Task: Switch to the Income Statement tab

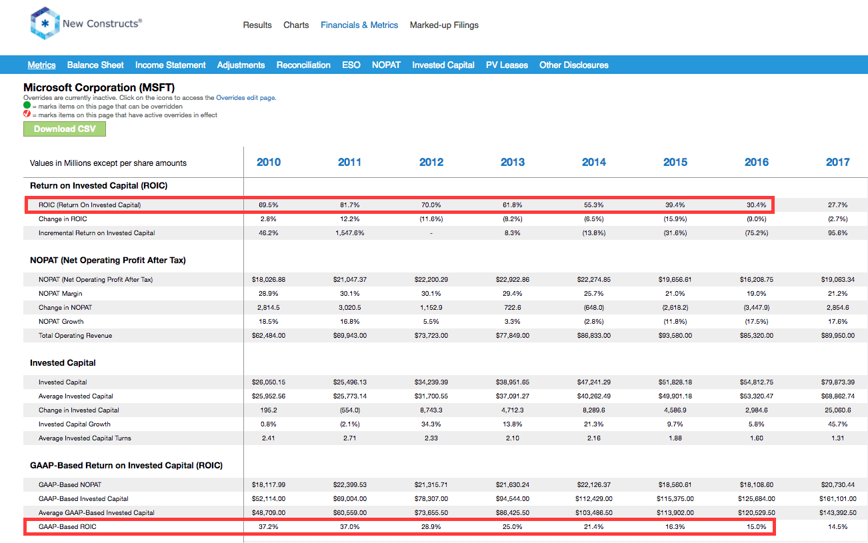Action: [171, 65]
